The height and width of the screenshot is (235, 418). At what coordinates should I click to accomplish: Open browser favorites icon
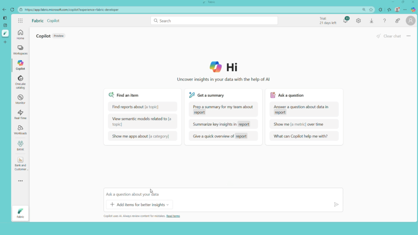(389, 10)
